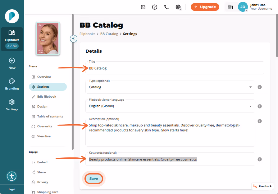This screenshot has width=278, height=194.
Task: Click into the Title input field
Action: coord(175,68)
